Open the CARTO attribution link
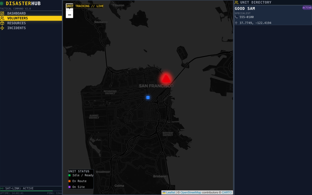The width and height of the screenshot is (312, 195). click(x=227, y=192)
